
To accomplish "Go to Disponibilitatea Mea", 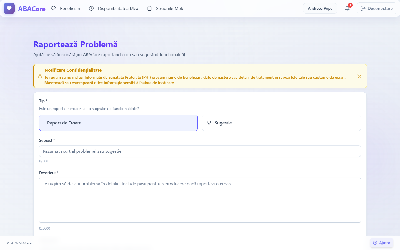I will coord(114,8).
